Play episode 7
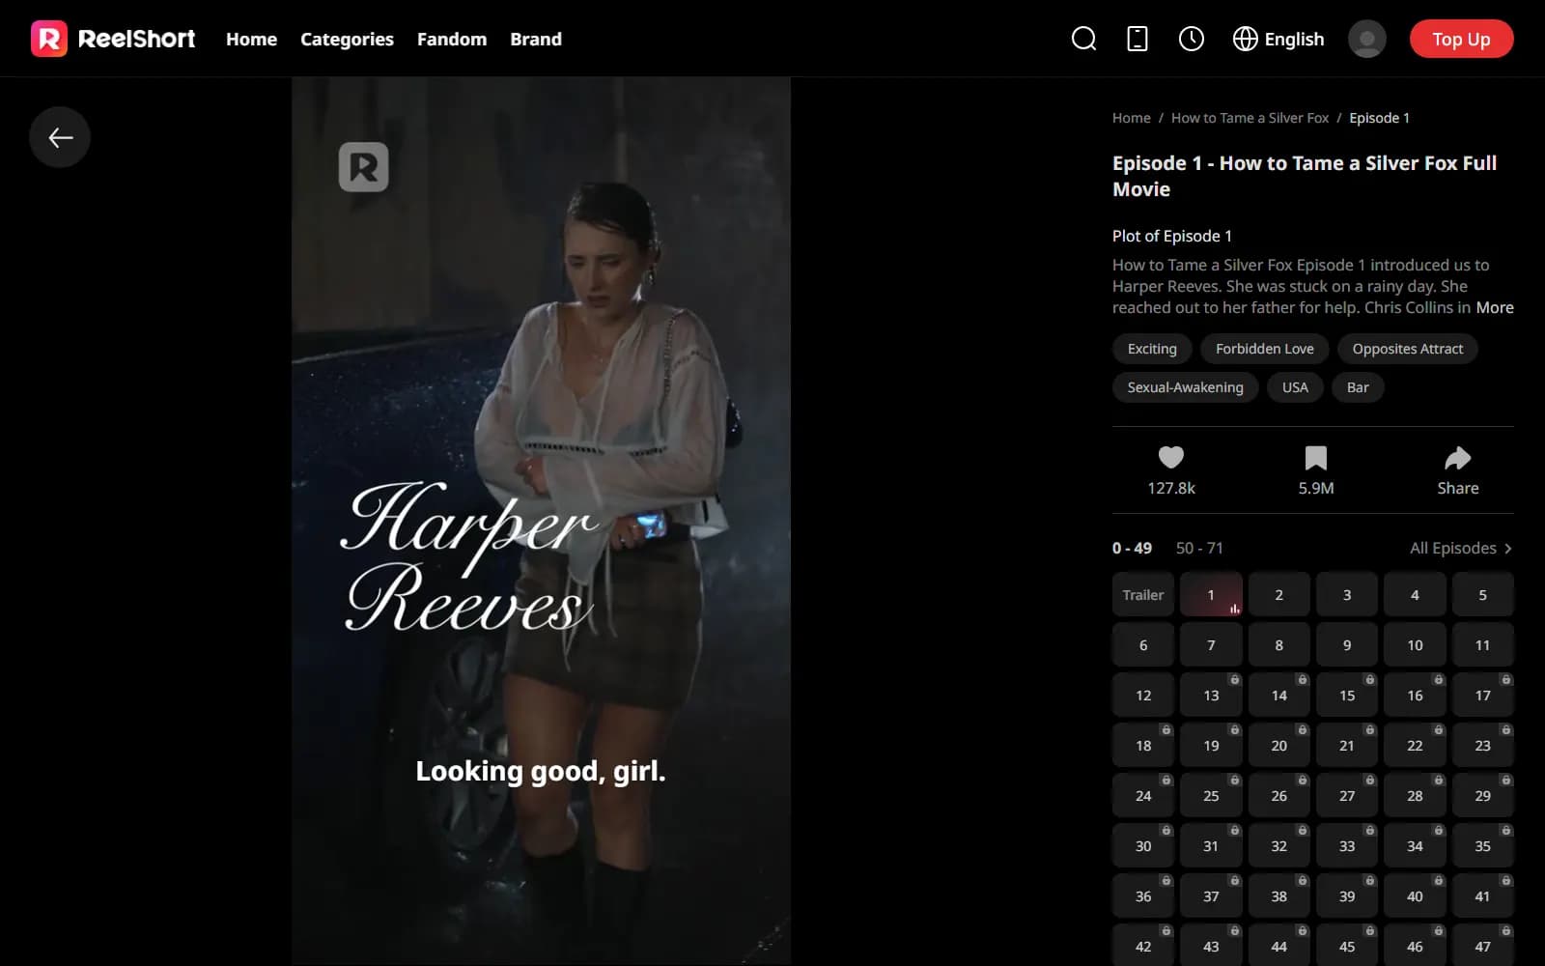Screen dimensions: 1545x966 [1211, 645]
